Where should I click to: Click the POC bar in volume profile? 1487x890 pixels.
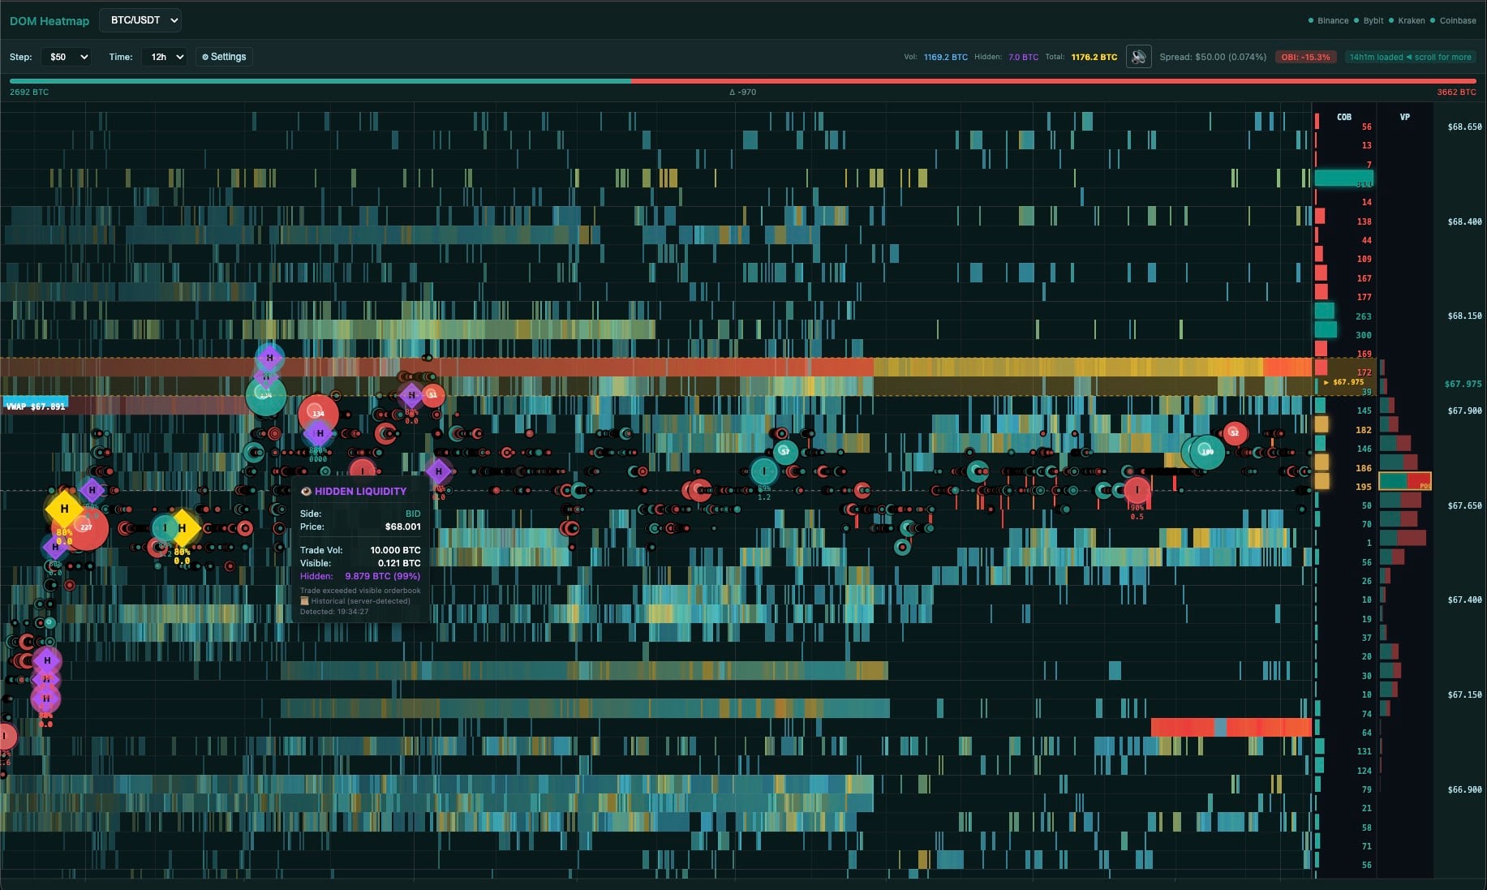point(1405,481)
